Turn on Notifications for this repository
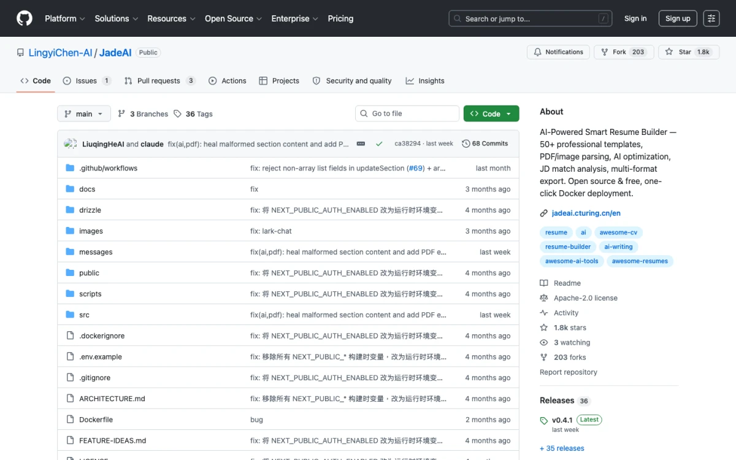Viewport: 736px width, 460px height. (x=558, y=52)
